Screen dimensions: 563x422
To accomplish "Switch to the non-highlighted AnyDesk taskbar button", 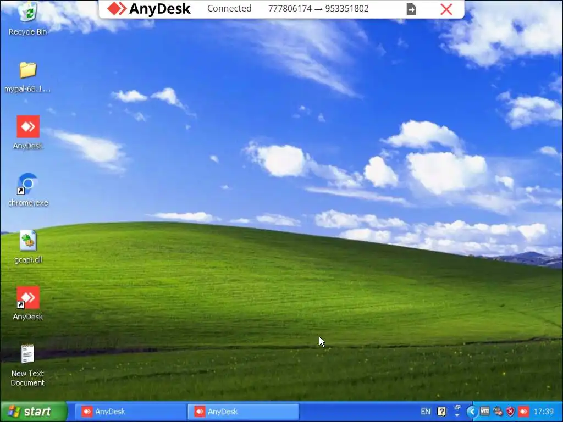I will pyautogui.click(x=131, y=412).
